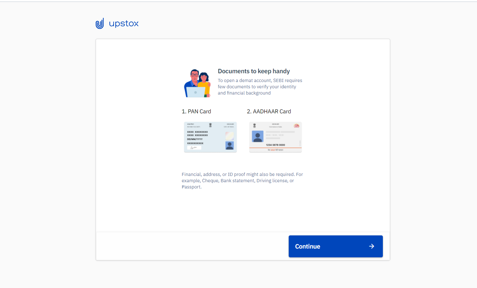This screenshot has height=288, width=477.
Task: Click the 'Documents to keep handy' heading
Action: [254, 71]
